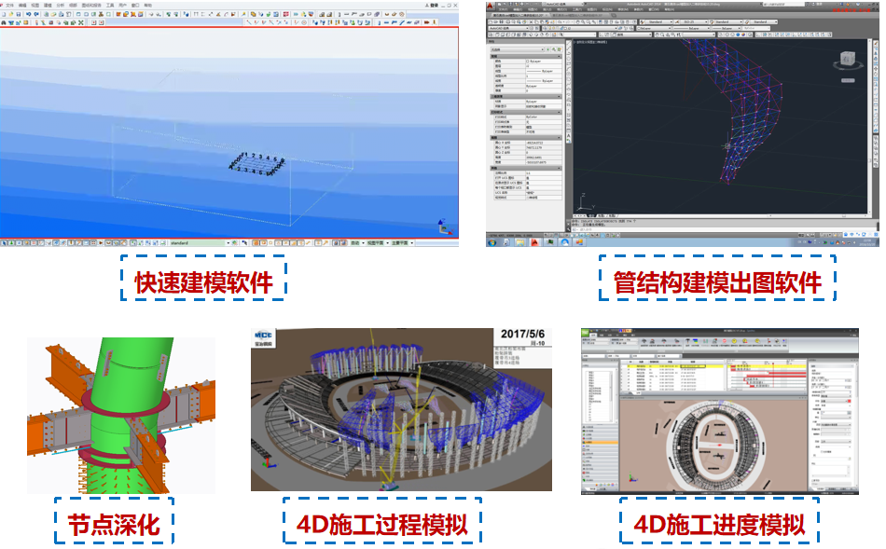Click the 4D施工过程模拟 caption
The image size is (886, 549).
click(x=382, y=525)
